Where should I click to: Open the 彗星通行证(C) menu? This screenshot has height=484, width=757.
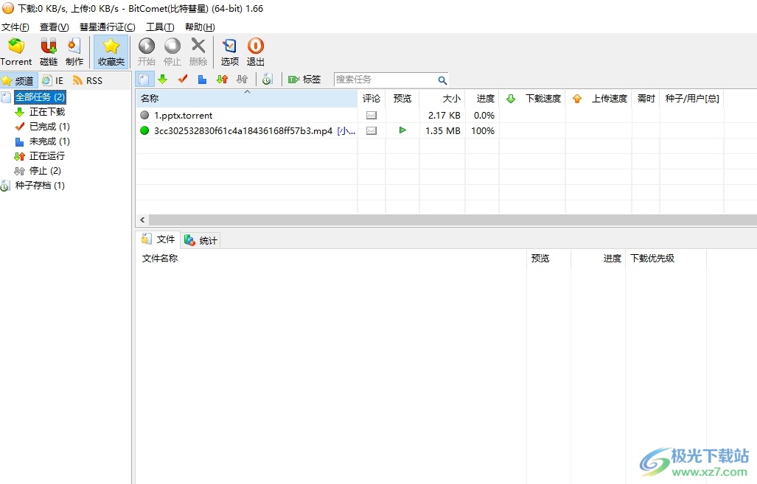(107, 27)
